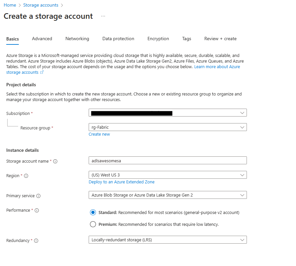Click the 'Project details' section heading

(x=21, y=85)
